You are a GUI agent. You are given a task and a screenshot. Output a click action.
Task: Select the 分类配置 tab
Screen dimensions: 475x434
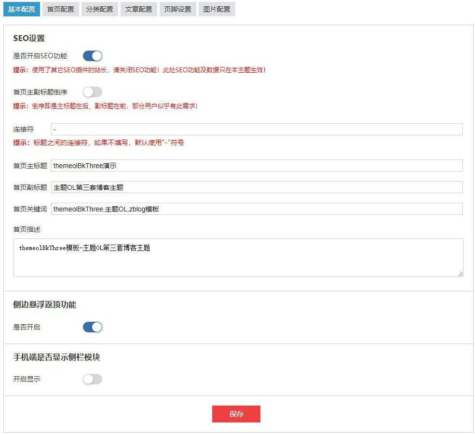tap(100, 9)
